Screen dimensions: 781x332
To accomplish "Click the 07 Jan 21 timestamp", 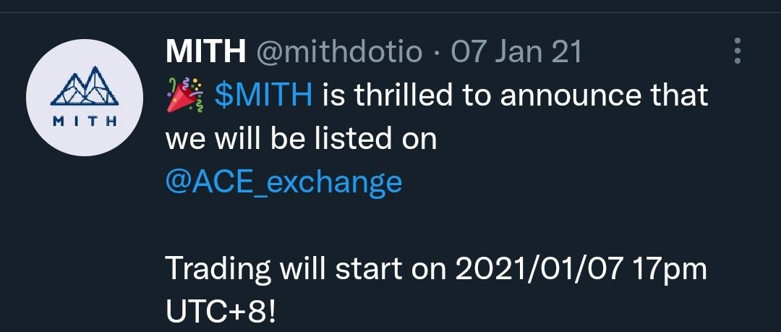I will [x=516, y=52].
